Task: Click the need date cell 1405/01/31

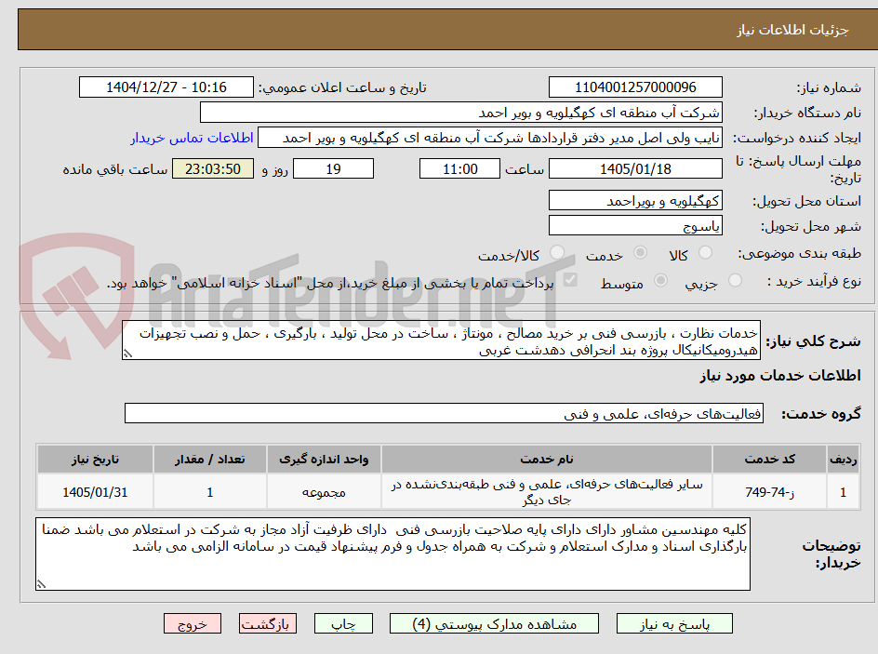Action: [x=95, y=491]
